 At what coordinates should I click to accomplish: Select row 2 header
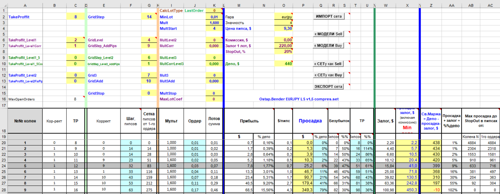pos(4,17)
